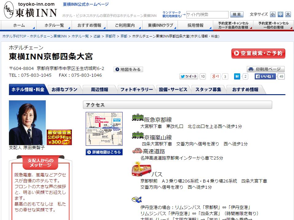
Task: Click the red bus icon beside バス
Action: 142,169
